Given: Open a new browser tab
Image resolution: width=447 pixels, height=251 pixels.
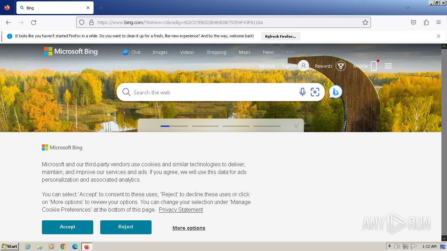Looking at the screenshot, I should [101, 8].
